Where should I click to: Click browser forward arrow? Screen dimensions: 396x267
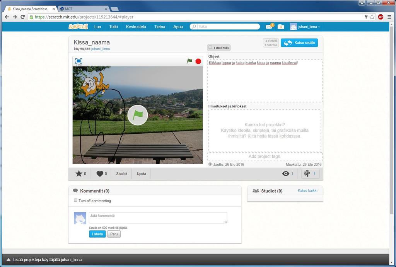coord(15,17)
